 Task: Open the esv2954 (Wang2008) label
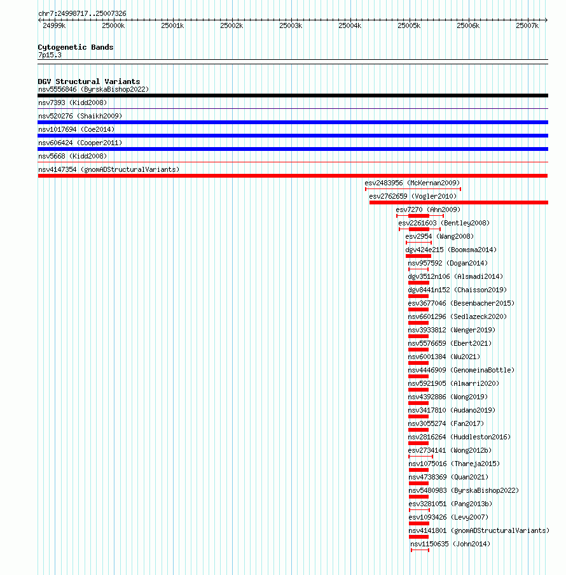439,236
